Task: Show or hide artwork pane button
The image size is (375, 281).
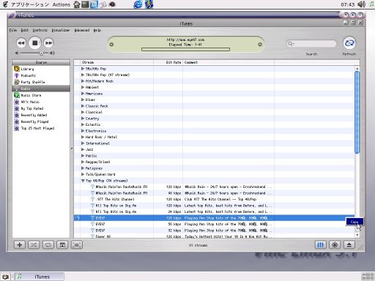Action: [x=62, y=244]
